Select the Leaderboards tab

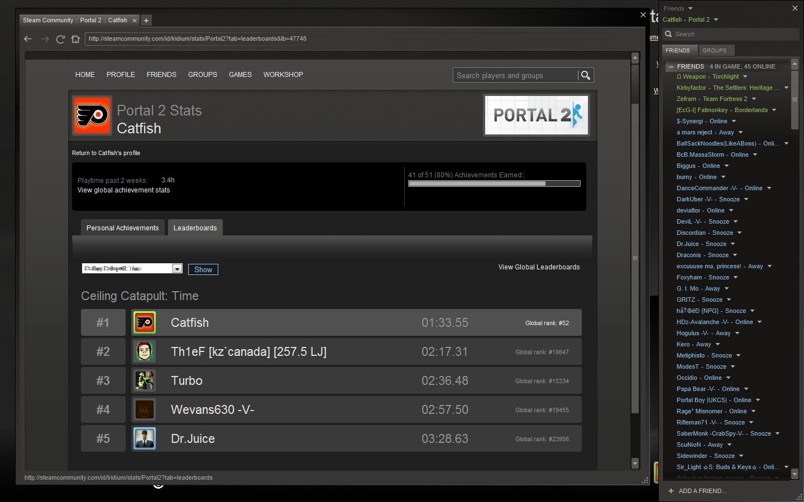coord(195,228)
